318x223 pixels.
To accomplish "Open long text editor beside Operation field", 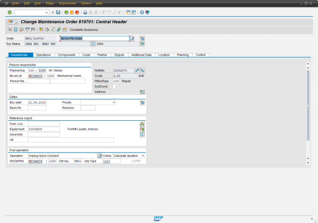I will (100, 156).
